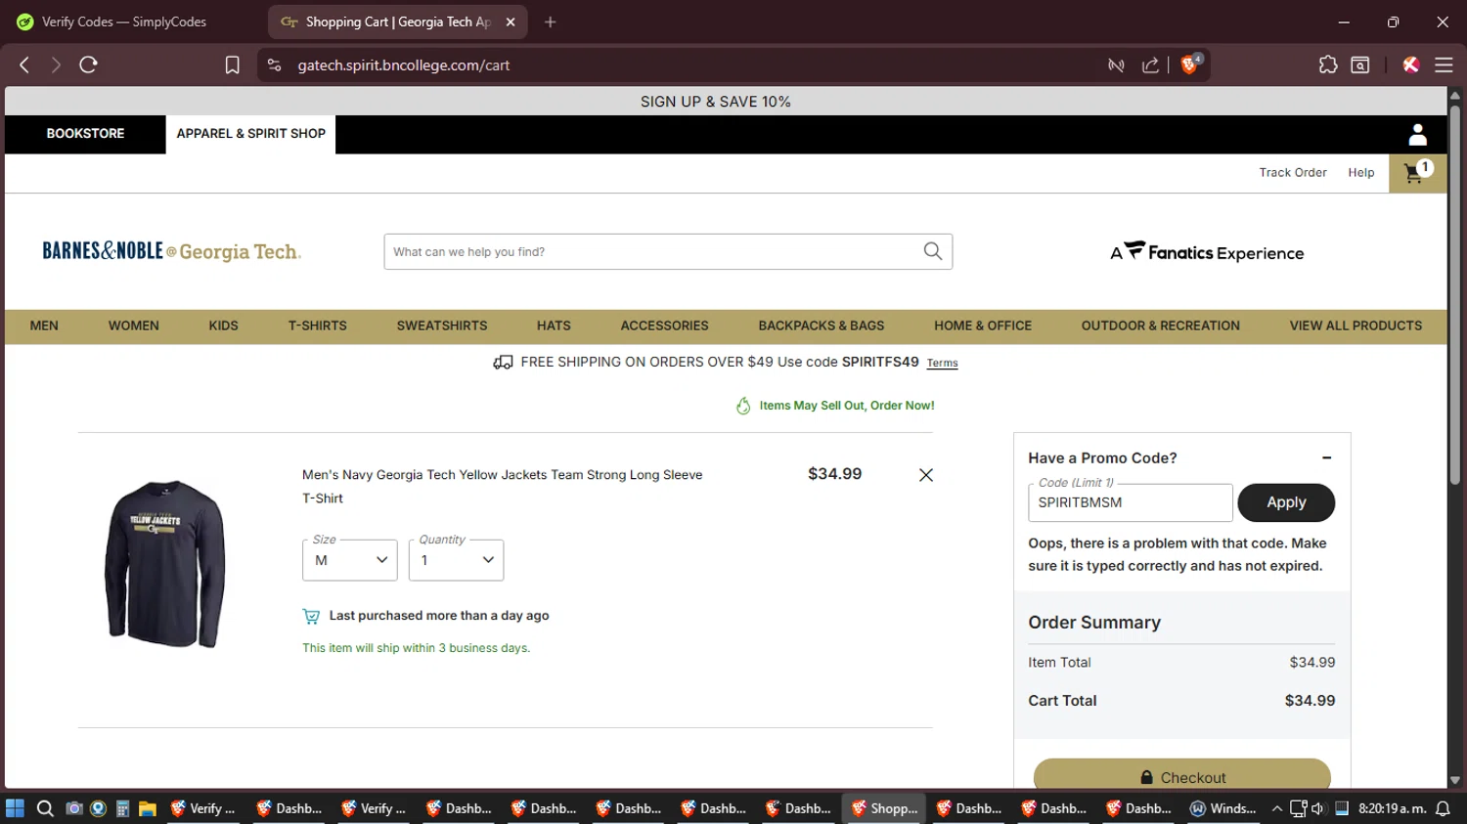Open the Size dropdown
This screenshot has height=824, width=1467.
tap(350, 560)
